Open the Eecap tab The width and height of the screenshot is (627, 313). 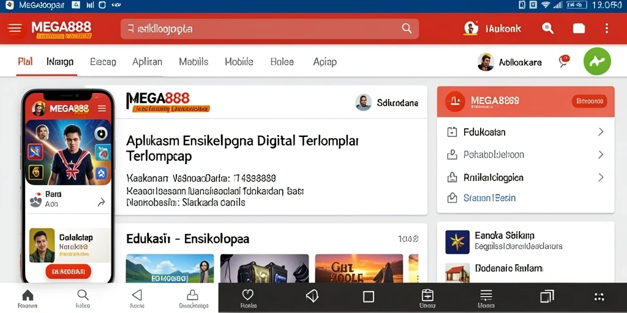103,62
